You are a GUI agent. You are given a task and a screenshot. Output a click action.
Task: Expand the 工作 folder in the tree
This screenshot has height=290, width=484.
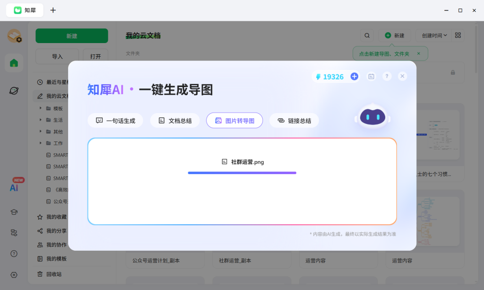[x=41, y=143]
